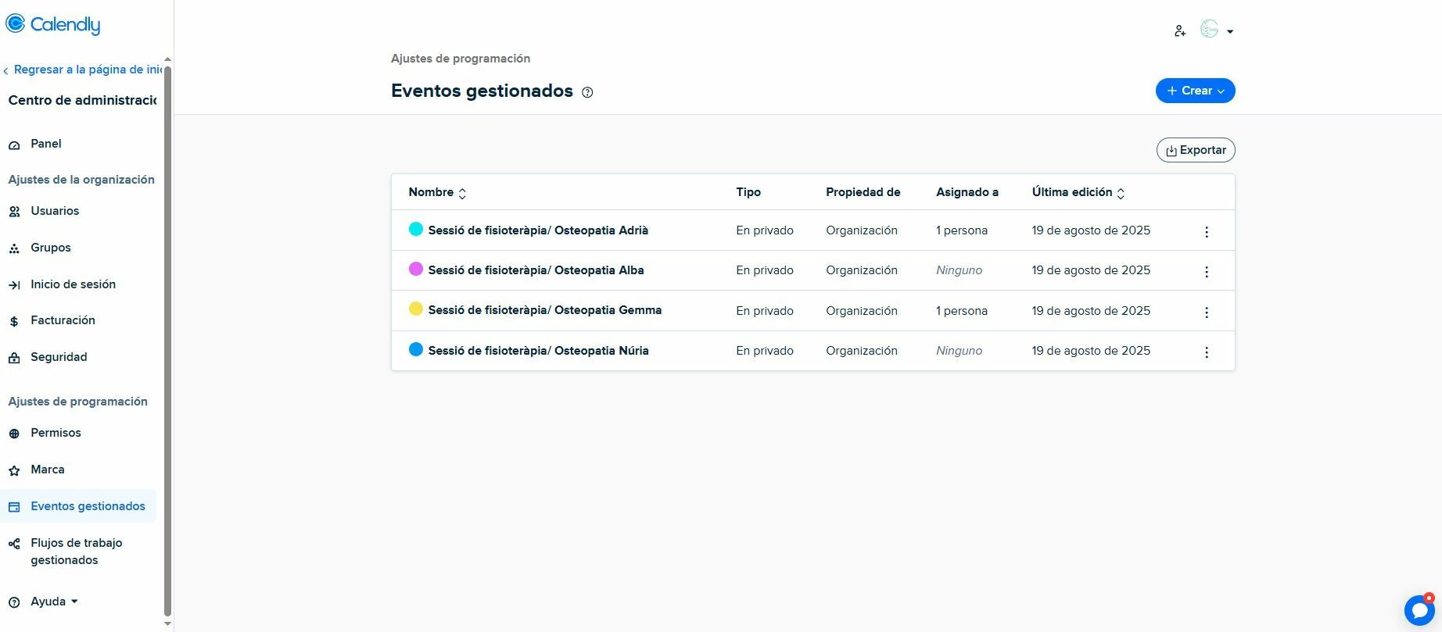Screen dimensions: 1442x632
Task: Click the sidebar scrollbar up arrow
Action: (x=167, y=60)
